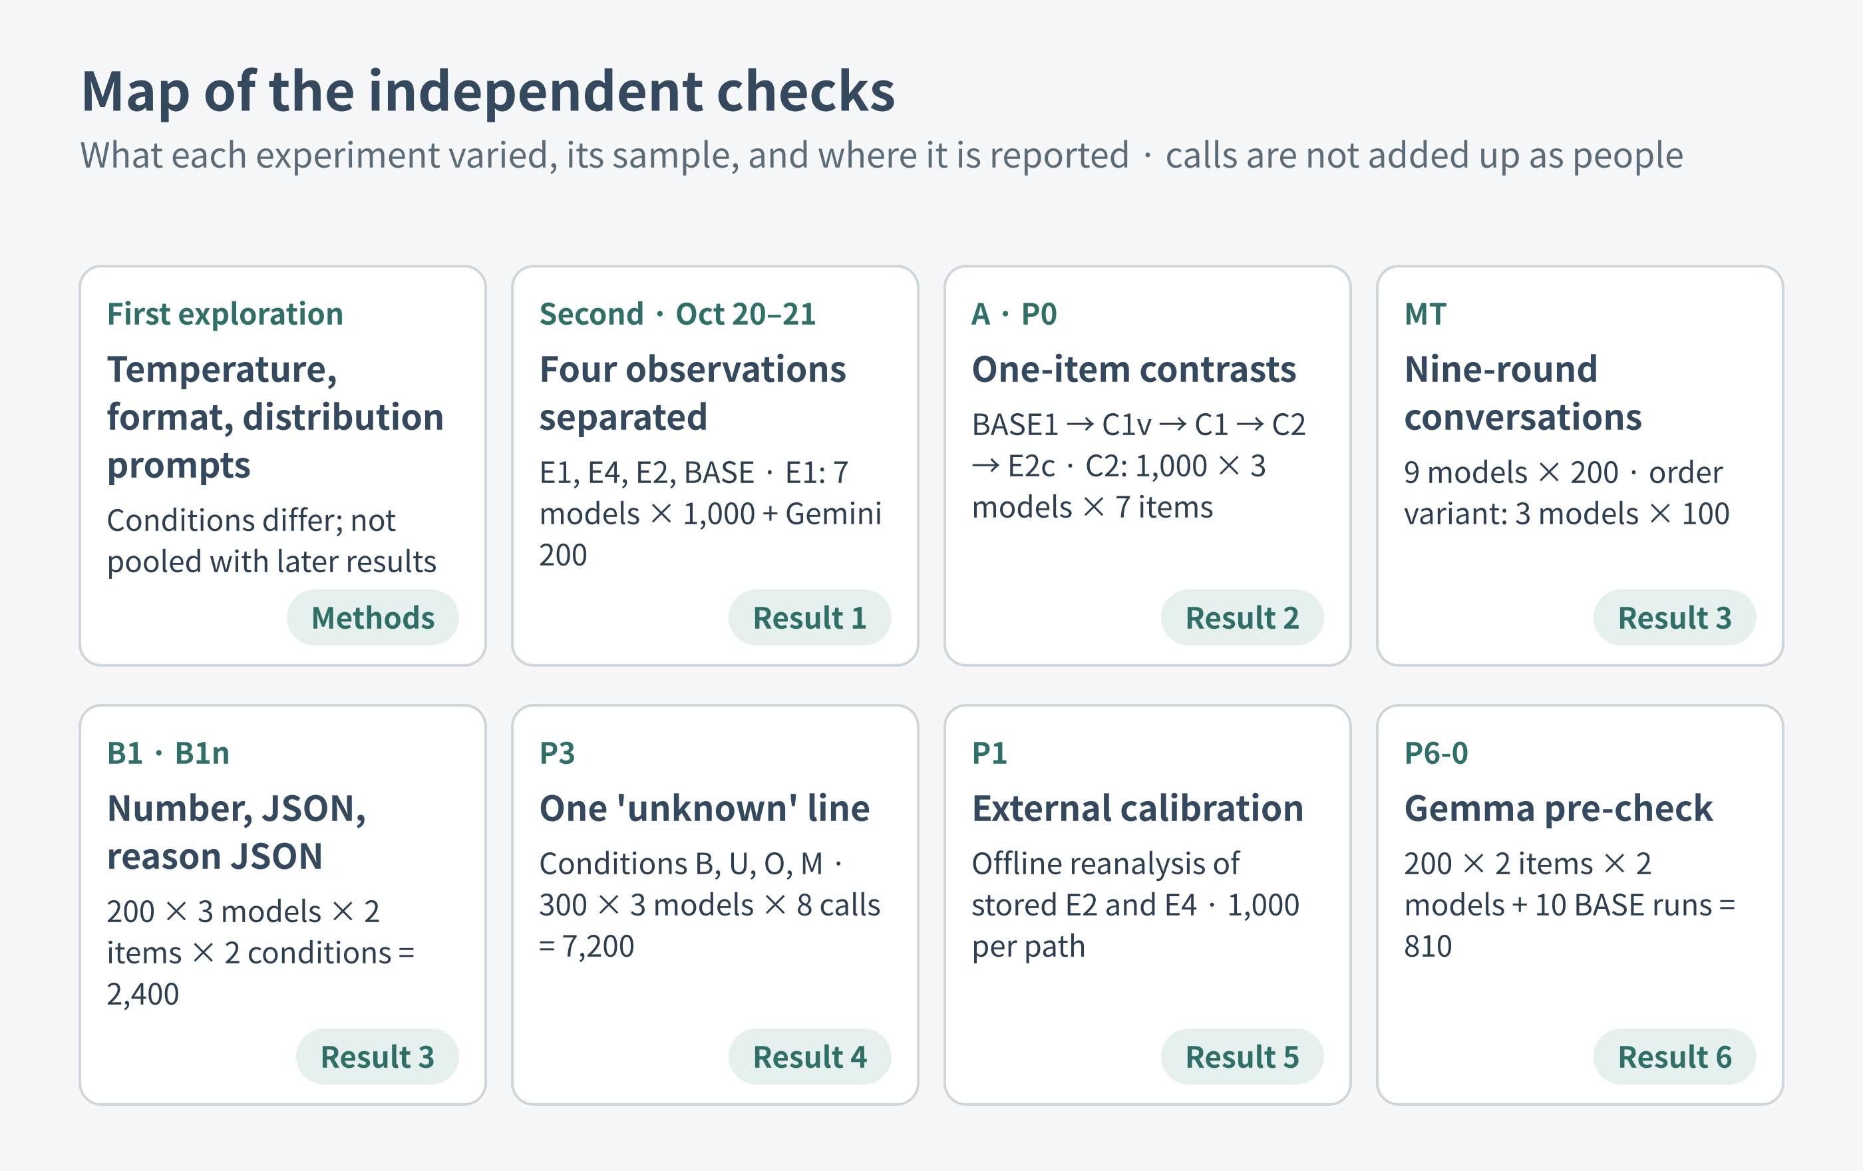
Task: Open the Result 1 pill
Action: pyautogui.click(x=809, y=617)
